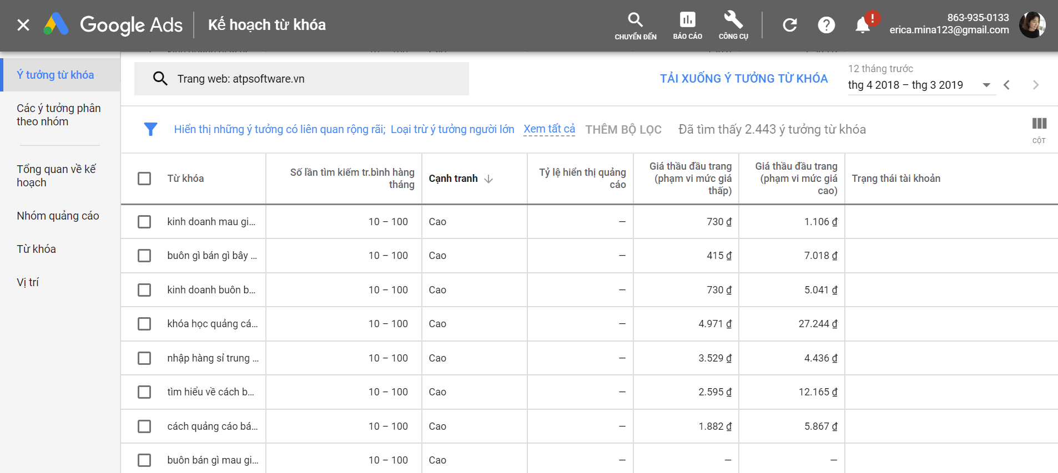Click Giá thầu đầu trang mức giá cao header
1058x473 pixels.
coord(796,179)
